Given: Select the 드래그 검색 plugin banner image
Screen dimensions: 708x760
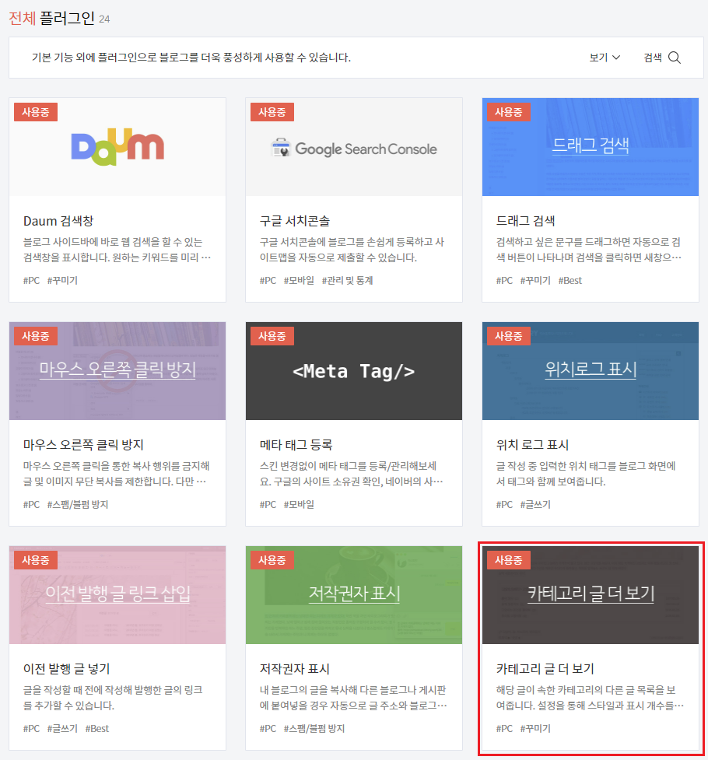Looking at the screenshot, I should pos(590,147).
